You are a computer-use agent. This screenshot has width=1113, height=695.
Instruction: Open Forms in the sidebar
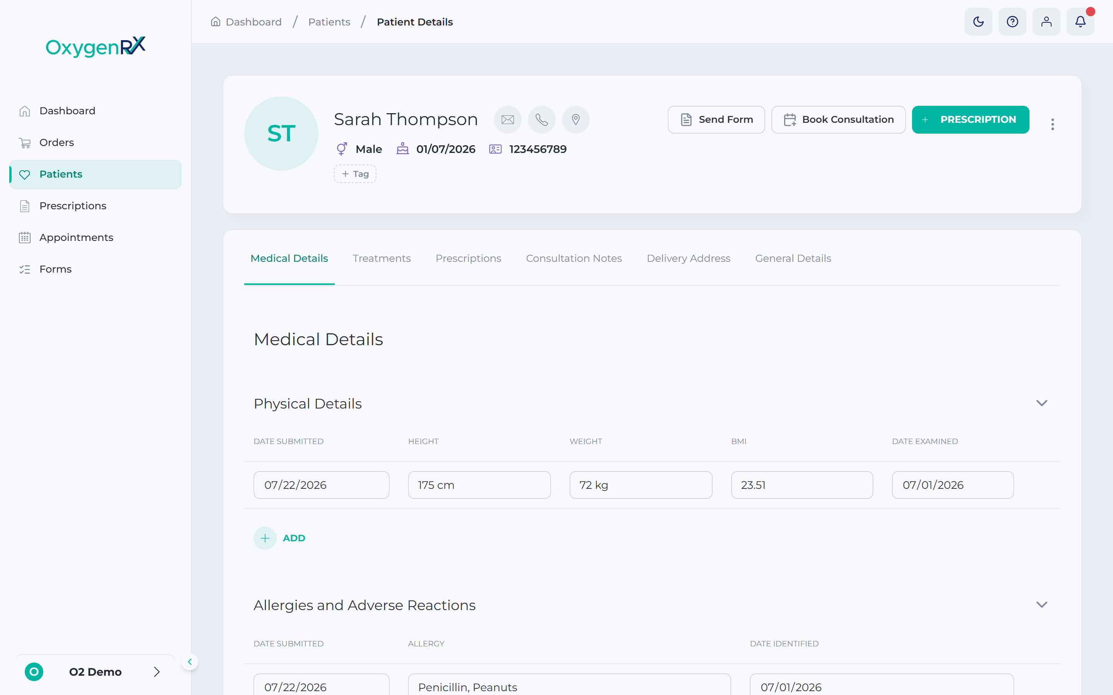[x=95, y=270]
